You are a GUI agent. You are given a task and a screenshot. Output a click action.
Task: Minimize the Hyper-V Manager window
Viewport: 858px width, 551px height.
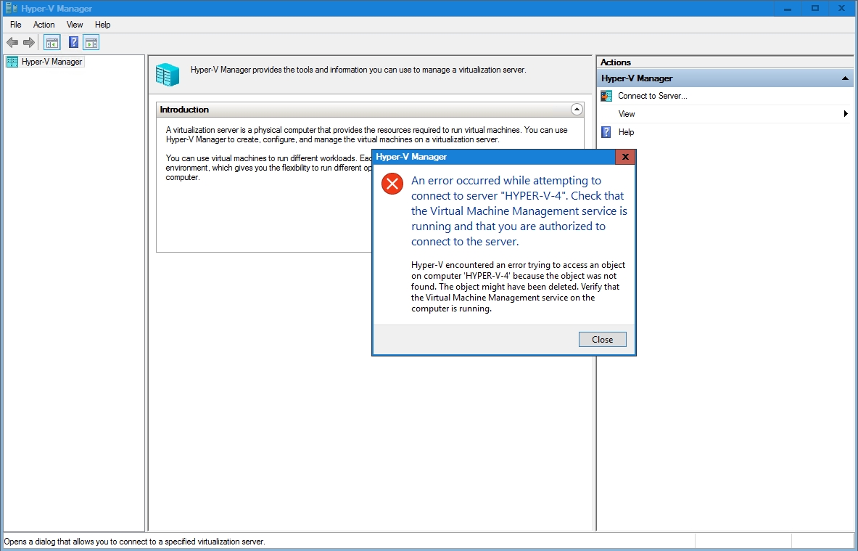(x=788, y=8)
